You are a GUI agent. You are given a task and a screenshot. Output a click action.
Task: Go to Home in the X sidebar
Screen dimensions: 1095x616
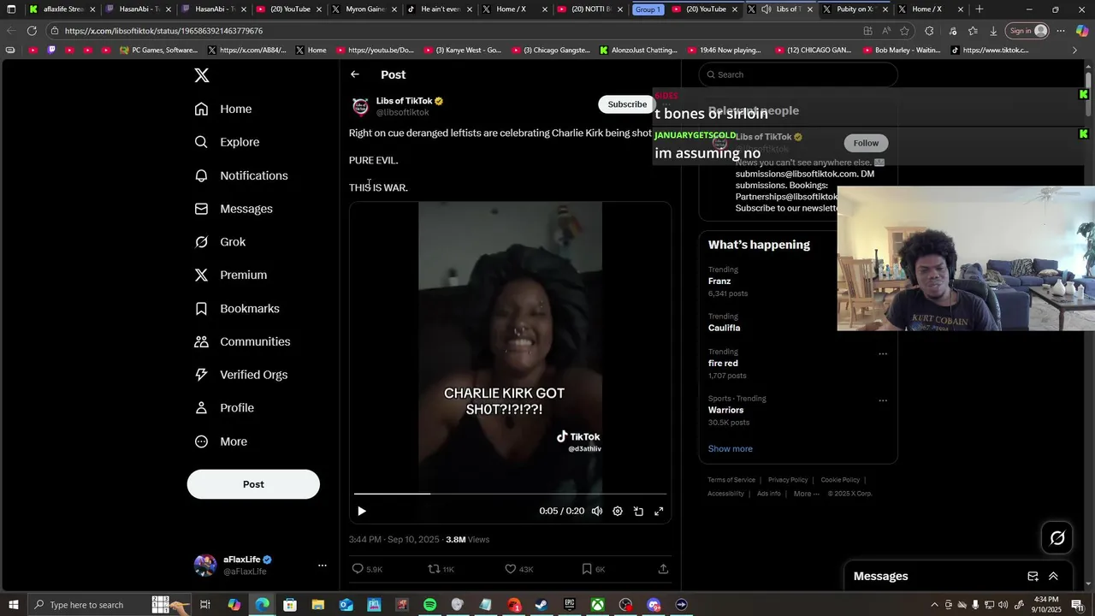coord(223,109)
